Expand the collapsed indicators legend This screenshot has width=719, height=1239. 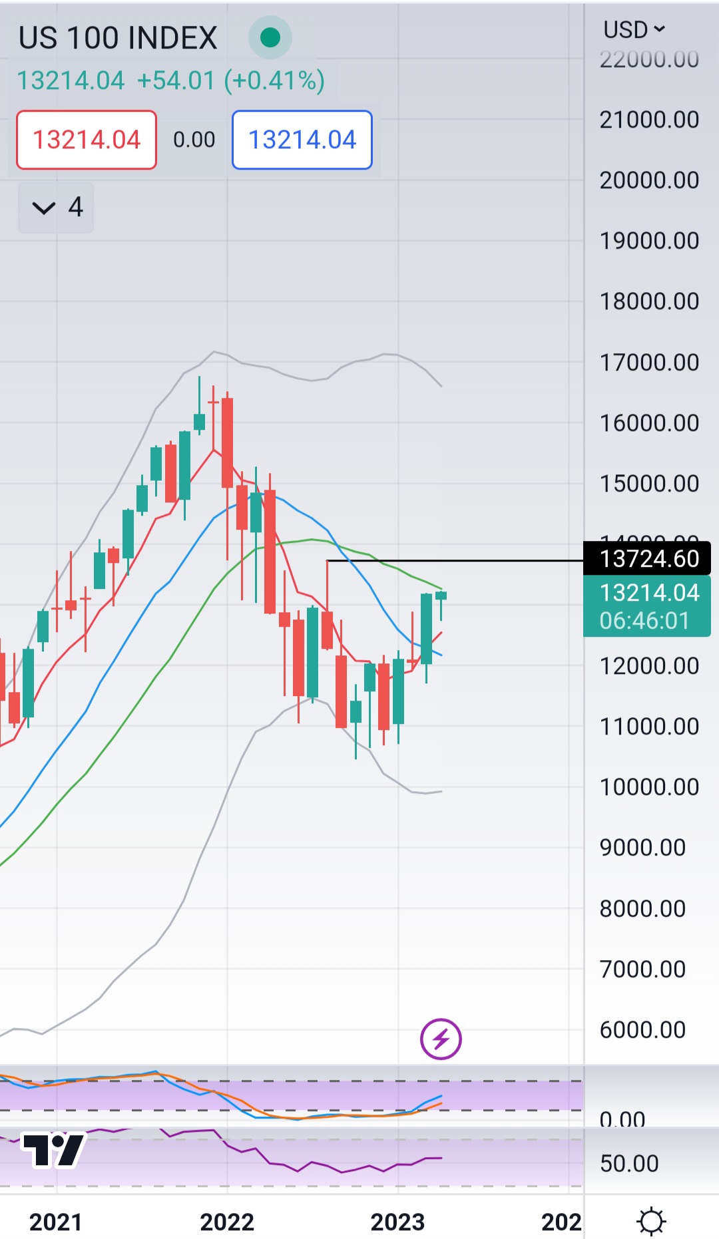56,208
